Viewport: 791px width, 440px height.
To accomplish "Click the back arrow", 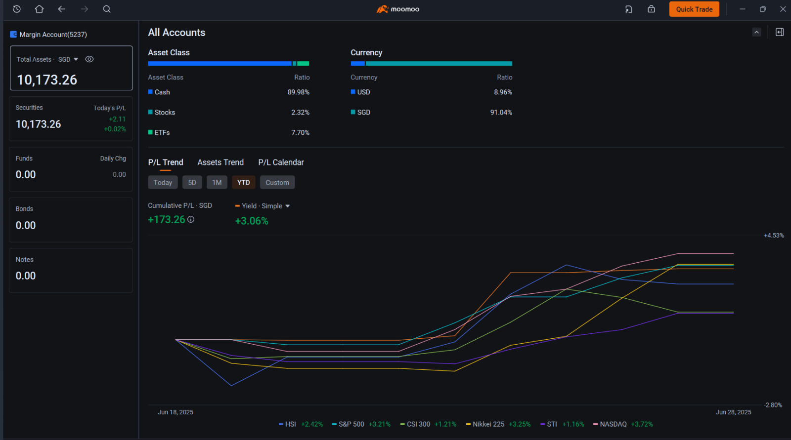I will [x=62, y=9].
